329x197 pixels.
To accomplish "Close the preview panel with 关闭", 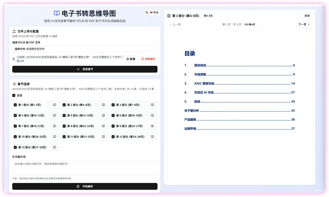I will (307, 16).
